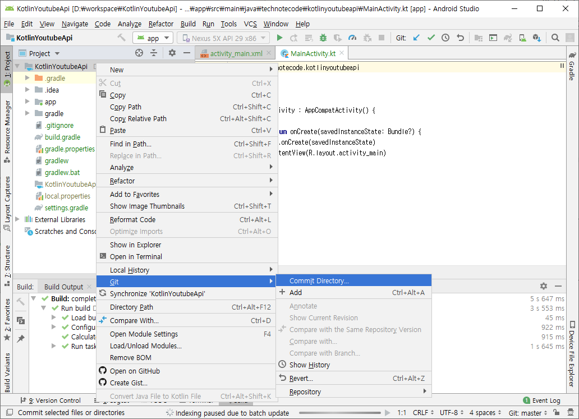This screenshot has width=579, height=419.
Task: Hide the Project panel with minus icon
Action: (187, 53)
